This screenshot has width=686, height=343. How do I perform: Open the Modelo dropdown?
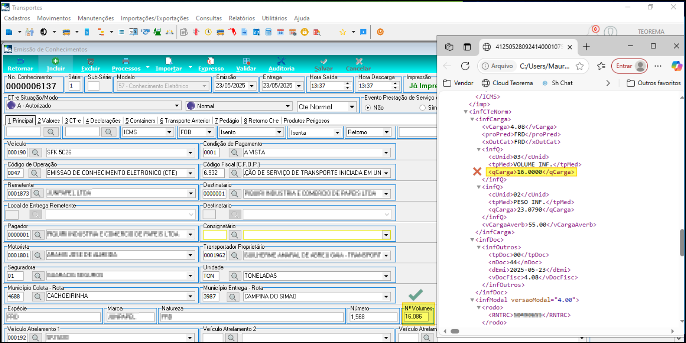click(x=204, y=86)
